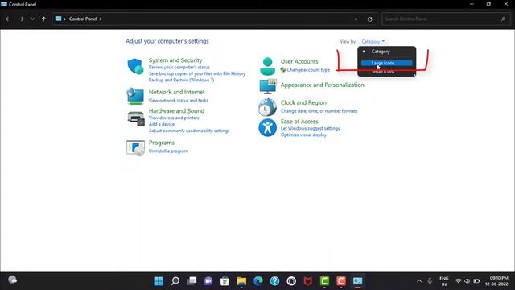
Task: Click the chevron after Control Panel breadcrumb
Action: pyautogui.click(x=101, y=19)
